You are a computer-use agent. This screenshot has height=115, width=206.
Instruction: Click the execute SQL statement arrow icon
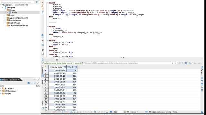42,3
